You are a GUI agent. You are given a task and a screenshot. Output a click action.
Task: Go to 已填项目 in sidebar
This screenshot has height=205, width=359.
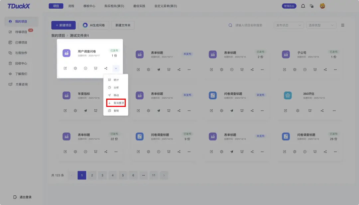pos(21,43)
